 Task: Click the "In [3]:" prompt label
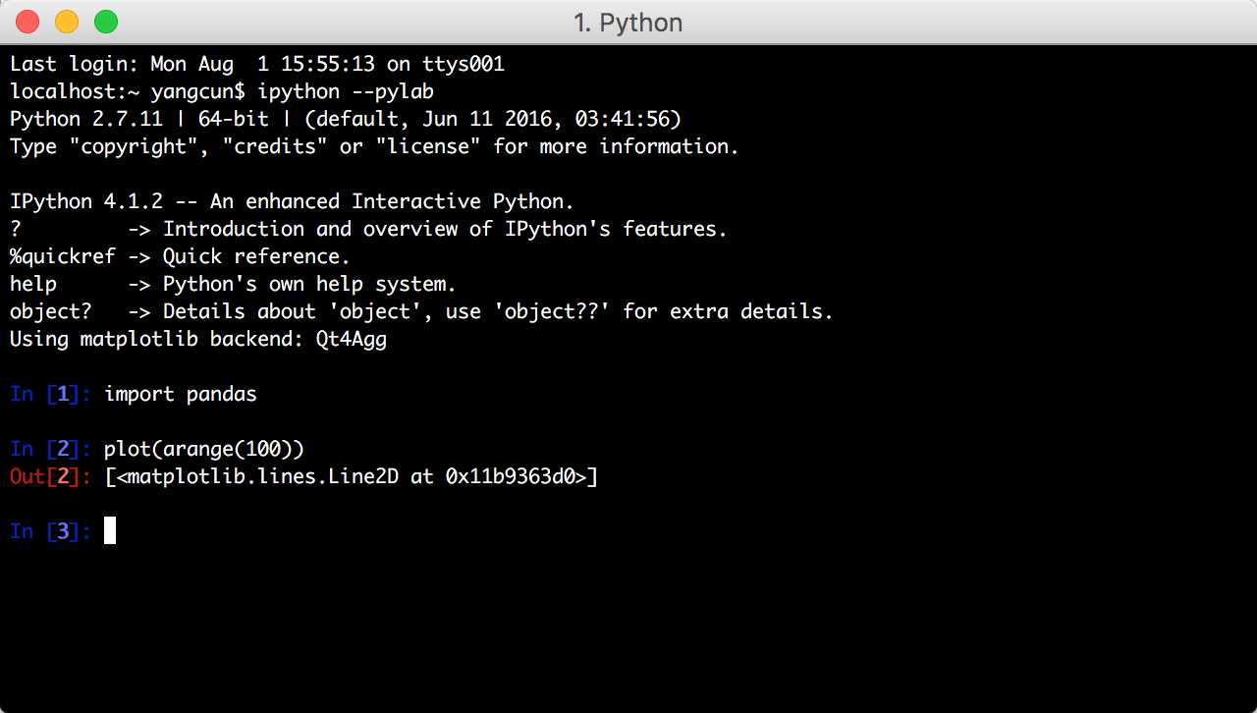pos(50,531)
